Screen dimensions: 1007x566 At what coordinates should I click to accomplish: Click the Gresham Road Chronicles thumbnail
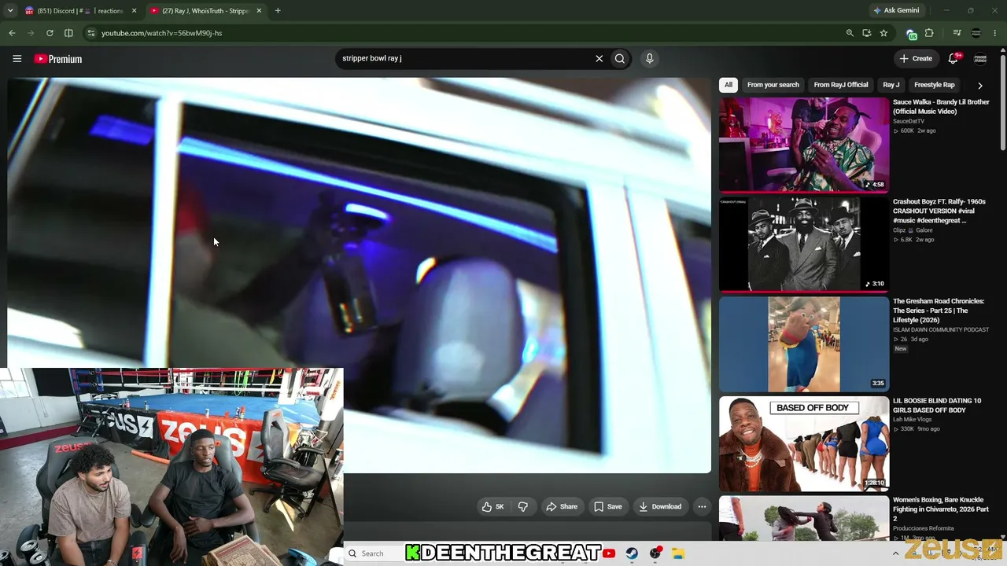click(804, 344)
